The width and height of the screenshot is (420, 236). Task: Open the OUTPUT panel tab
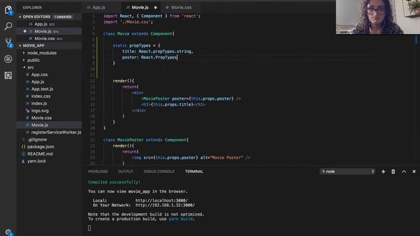pyautogui.click(x=125, y=172)
